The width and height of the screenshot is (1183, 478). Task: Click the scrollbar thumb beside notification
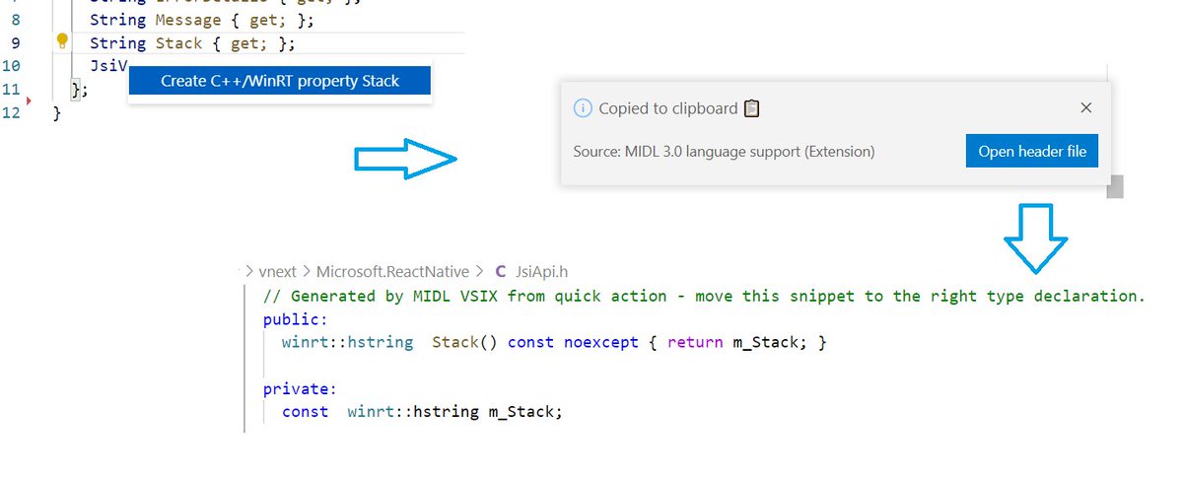click(x=1115, y=186)
